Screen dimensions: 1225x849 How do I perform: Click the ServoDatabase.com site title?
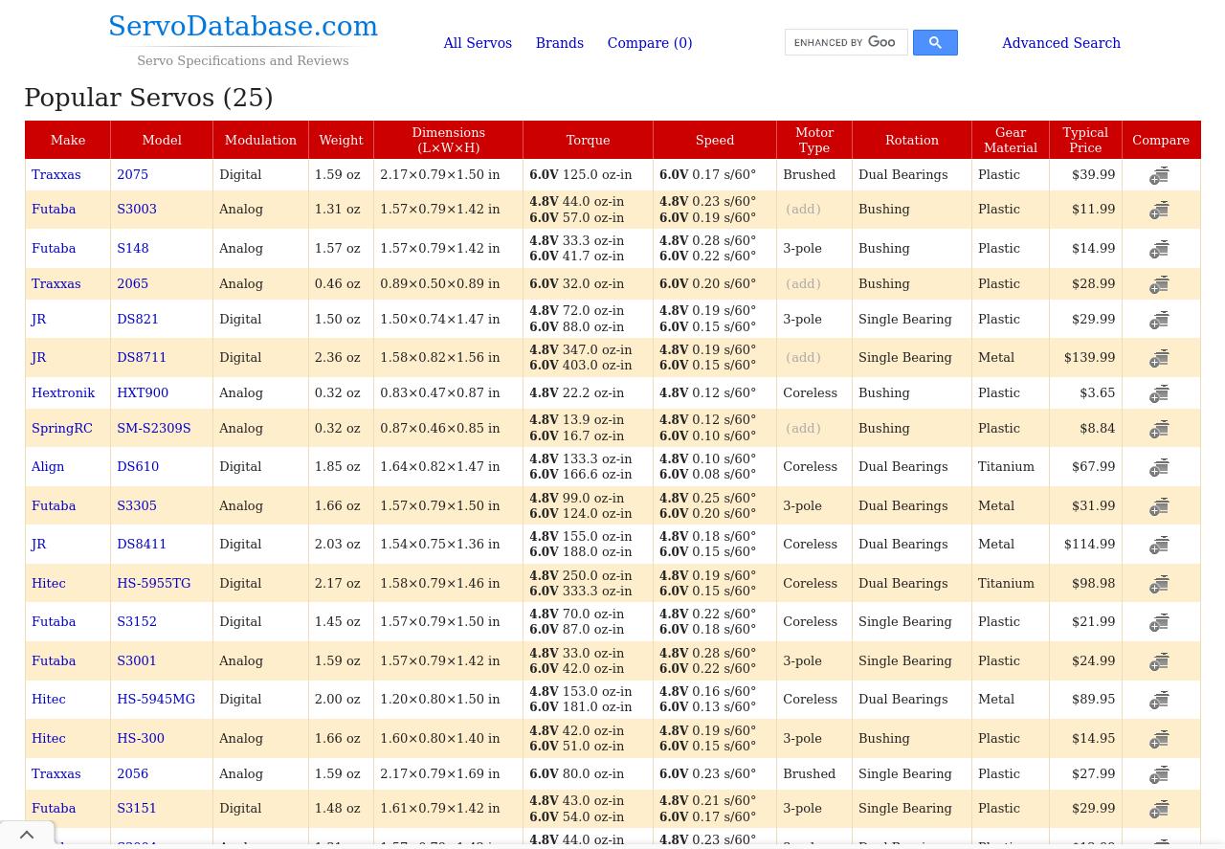pos(243,27)
